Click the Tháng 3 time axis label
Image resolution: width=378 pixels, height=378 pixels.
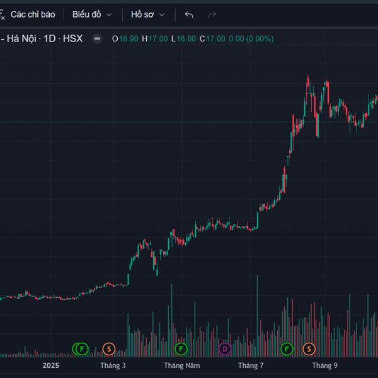point(113,365)
